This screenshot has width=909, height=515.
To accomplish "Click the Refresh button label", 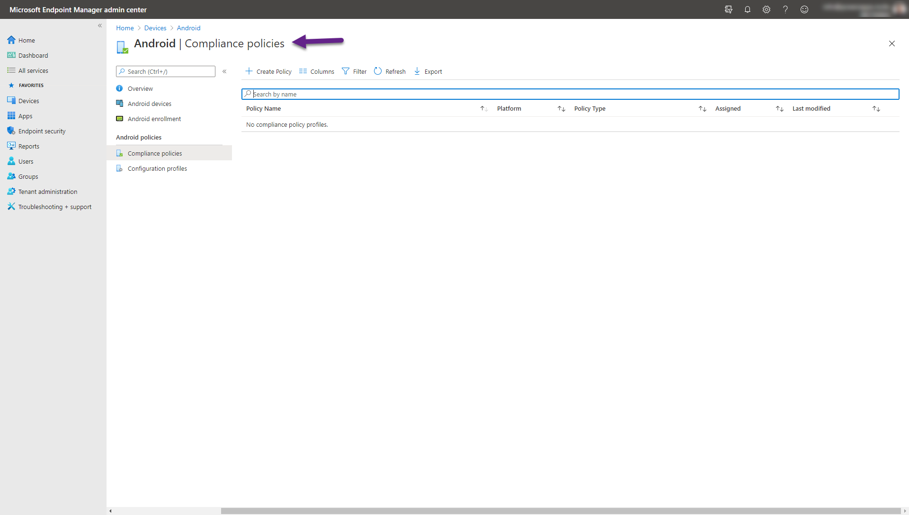I will point(396,71).
